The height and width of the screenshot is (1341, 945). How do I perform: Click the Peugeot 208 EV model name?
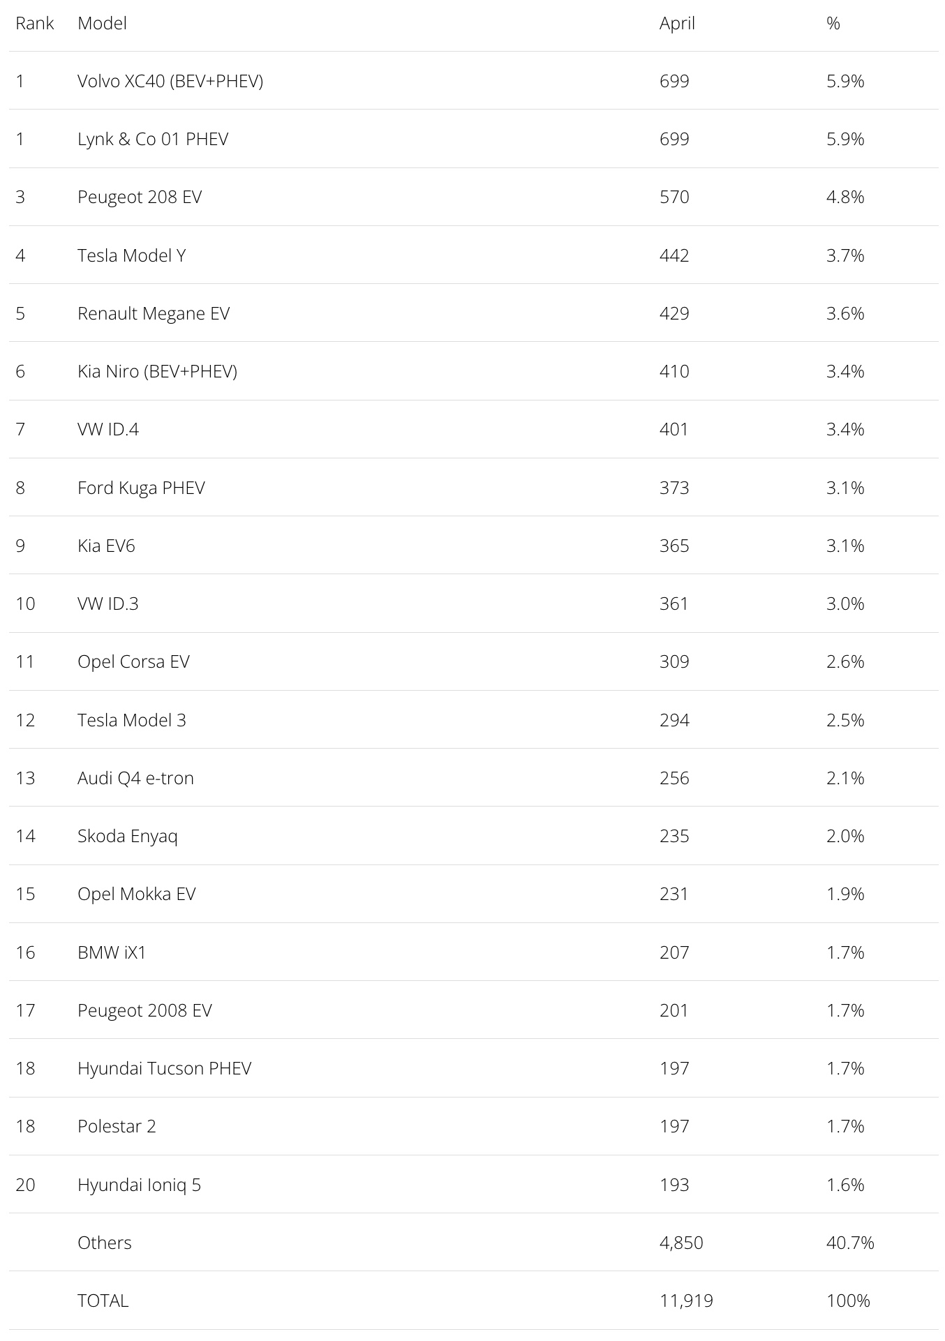pyautogui.click(x=140, y=197)
